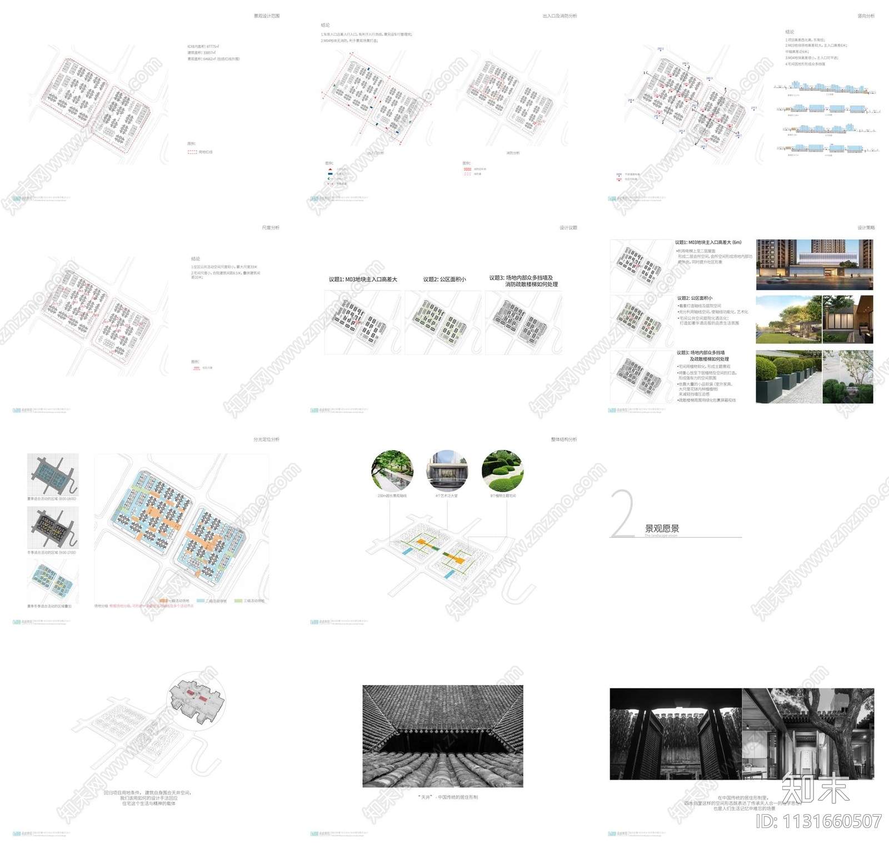The width and height of the screenshot is (889, 843).
Task: Open the night building entrance rendering
Action: click(814, 265)
